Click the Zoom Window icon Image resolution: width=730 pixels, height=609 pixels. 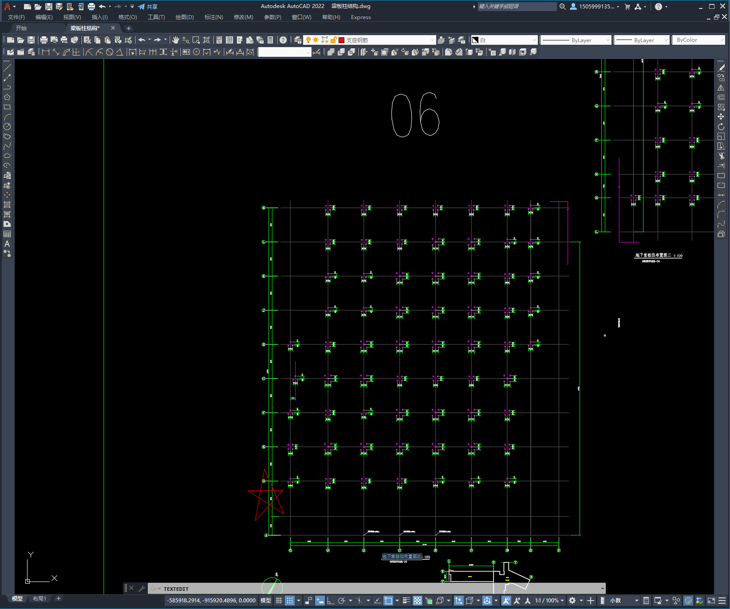pos(196,40)
